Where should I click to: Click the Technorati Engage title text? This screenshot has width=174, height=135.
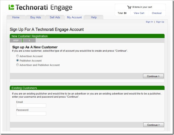(44, 8)
